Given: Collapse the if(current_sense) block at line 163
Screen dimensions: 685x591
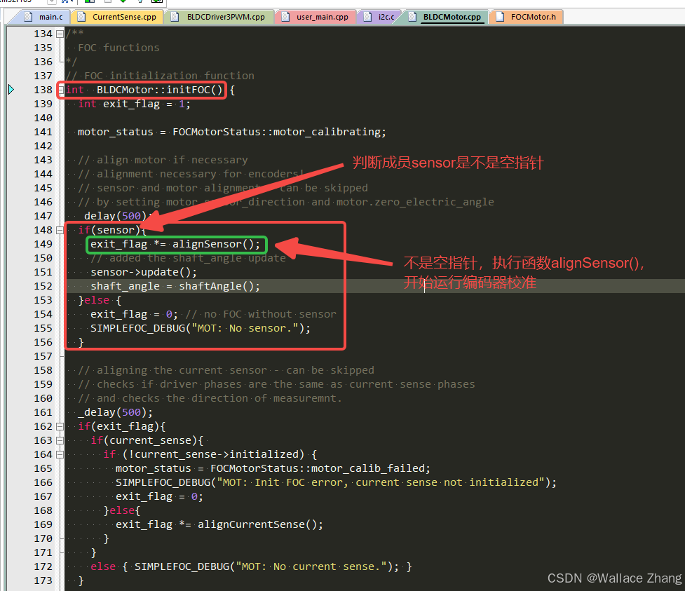Looking at the screenshot, I should coord(60,440).
